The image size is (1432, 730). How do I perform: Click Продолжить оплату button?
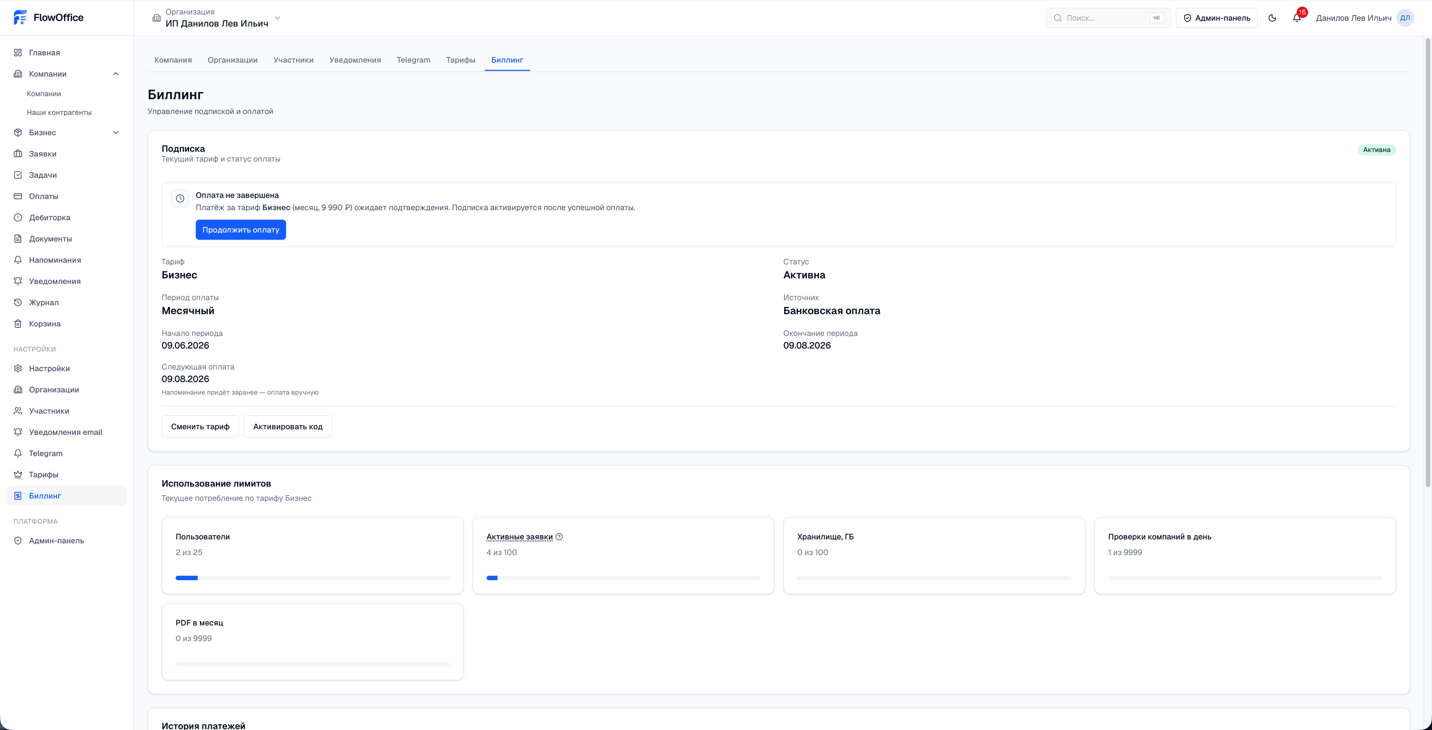click(x=241, y=230)
